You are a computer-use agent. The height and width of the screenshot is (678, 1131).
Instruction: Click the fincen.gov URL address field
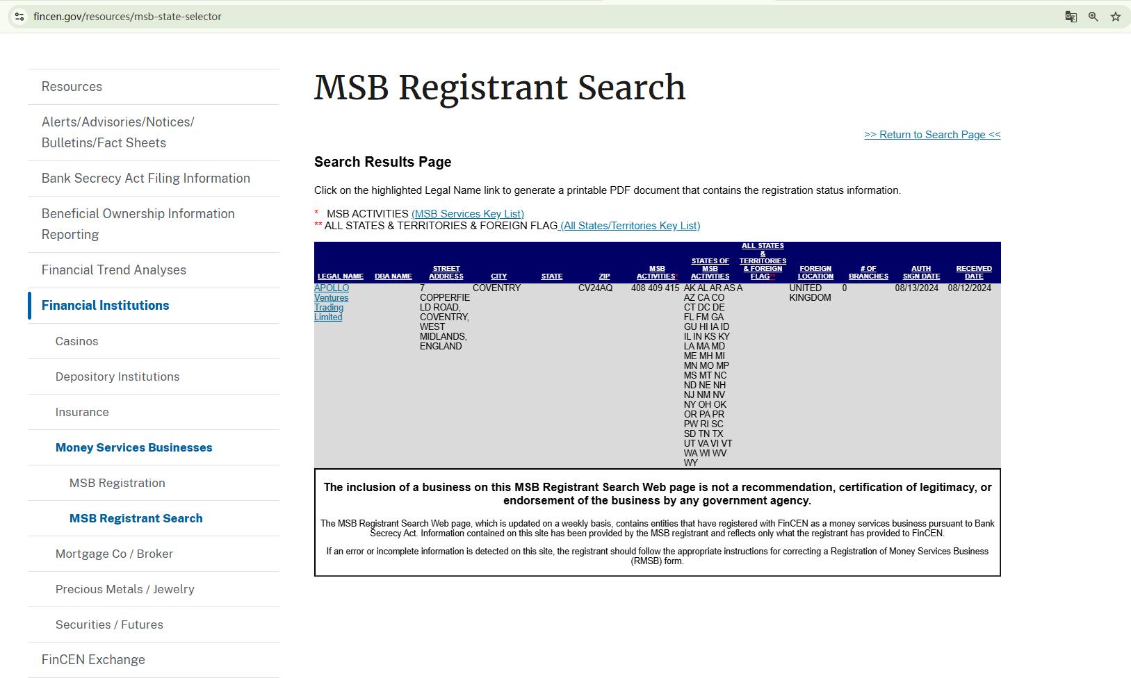[x=127, y=17]
